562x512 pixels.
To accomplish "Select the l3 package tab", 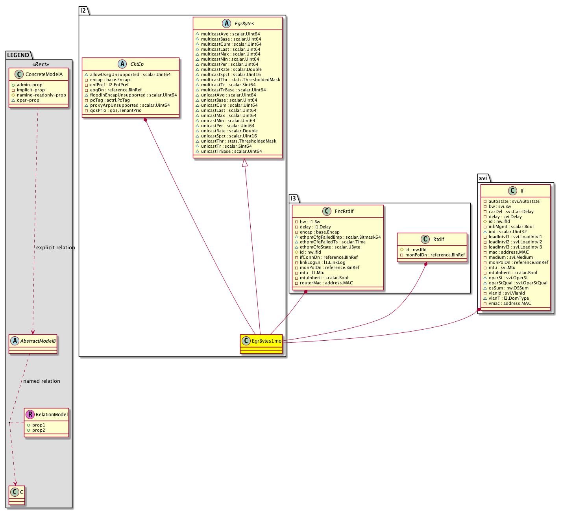I will click(x=293, y=198).
